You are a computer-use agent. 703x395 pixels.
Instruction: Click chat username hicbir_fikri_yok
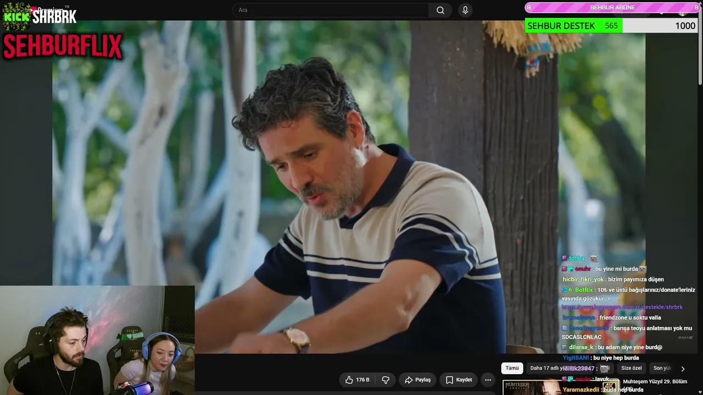[583, 279]
